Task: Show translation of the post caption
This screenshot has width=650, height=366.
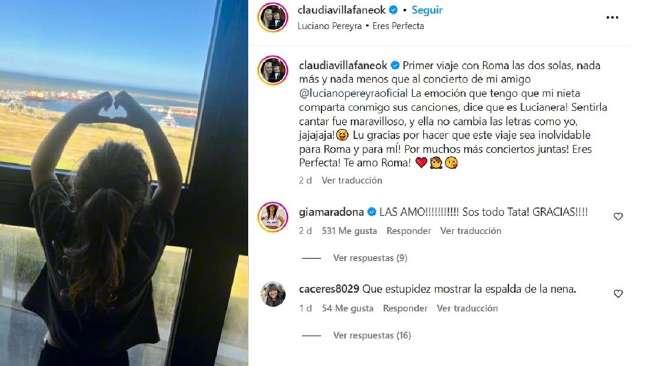Action: [352, 181]
